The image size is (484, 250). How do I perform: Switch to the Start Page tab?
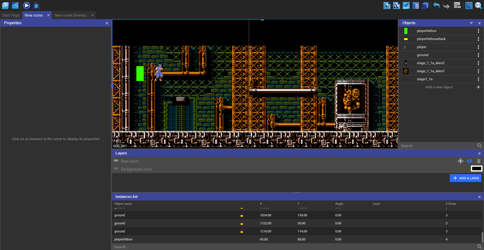11,15
